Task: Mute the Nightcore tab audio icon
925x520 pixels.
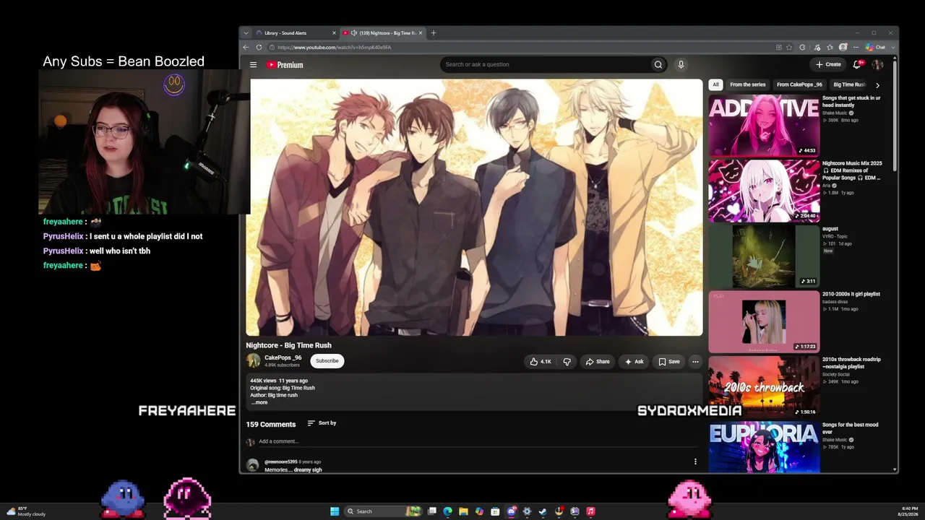Action: click(354, 33)
